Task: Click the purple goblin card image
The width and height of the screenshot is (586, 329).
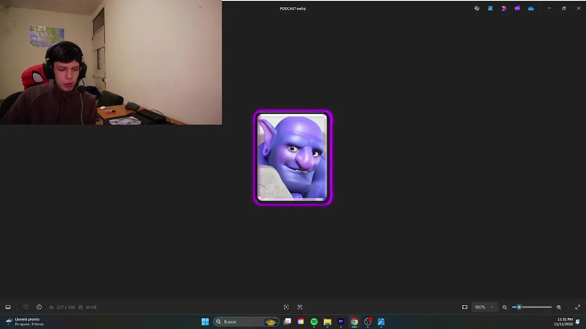Action: pos(293,158)
